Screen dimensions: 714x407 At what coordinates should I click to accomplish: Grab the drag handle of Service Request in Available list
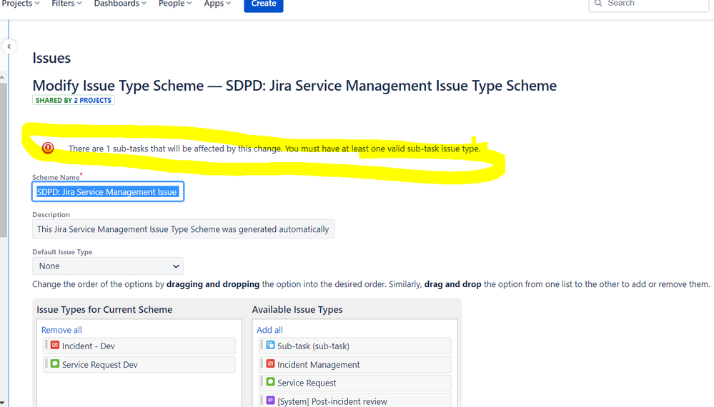click(x=262, y=383)
